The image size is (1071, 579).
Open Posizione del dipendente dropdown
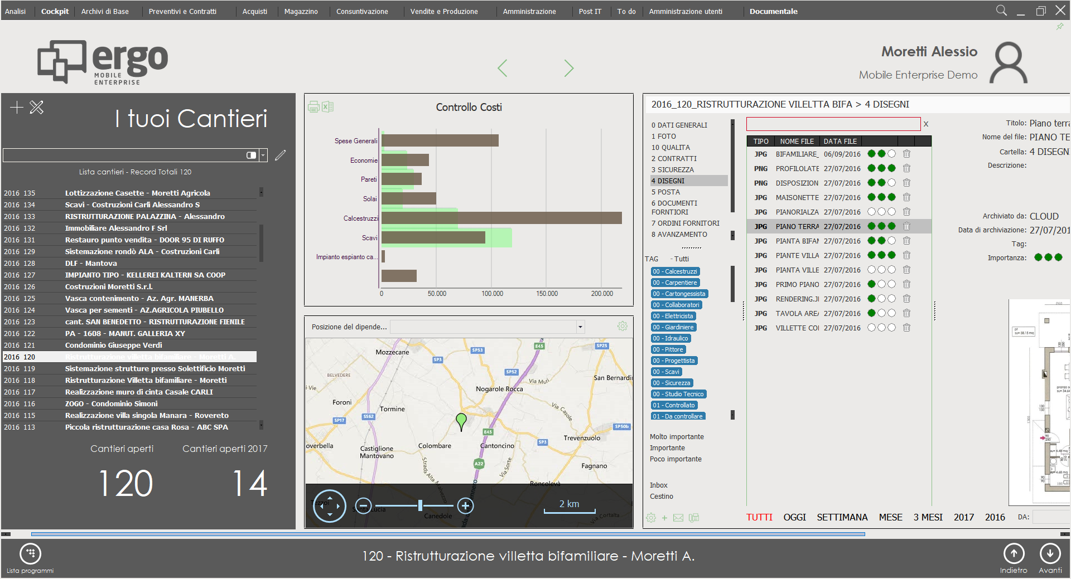pos(581,327)
